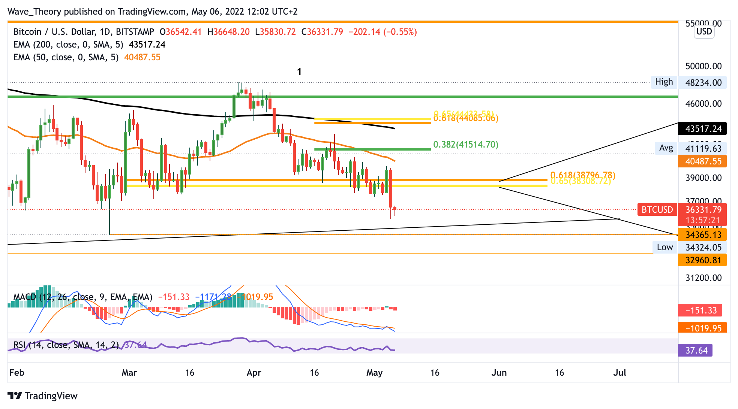Click the USD currency button
Screen dimensions: 738x409
(x=704, y=31)
